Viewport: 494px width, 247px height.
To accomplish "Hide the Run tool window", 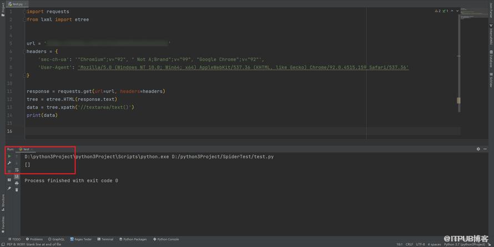I will click(485, 149).
